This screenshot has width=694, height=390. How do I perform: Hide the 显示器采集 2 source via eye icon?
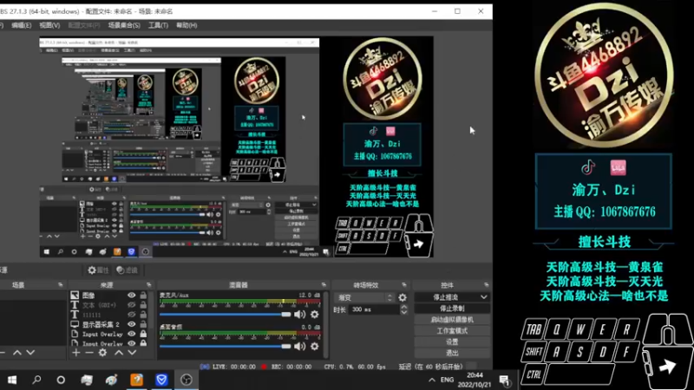click(x=132, y=324)
